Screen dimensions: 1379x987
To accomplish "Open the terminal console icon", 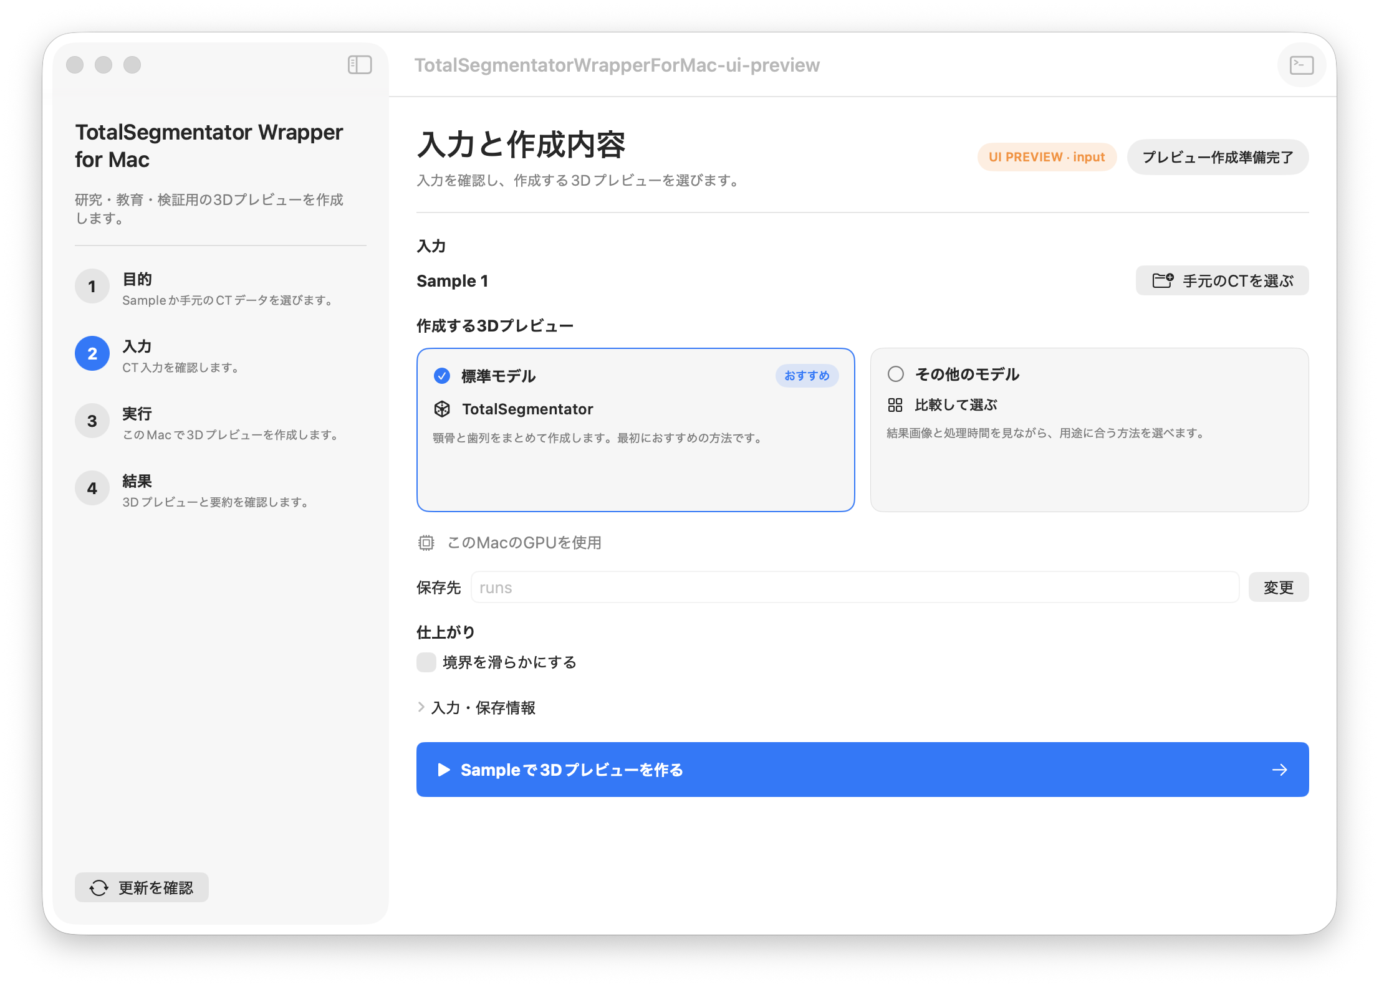I will (x=1302, y=65).
